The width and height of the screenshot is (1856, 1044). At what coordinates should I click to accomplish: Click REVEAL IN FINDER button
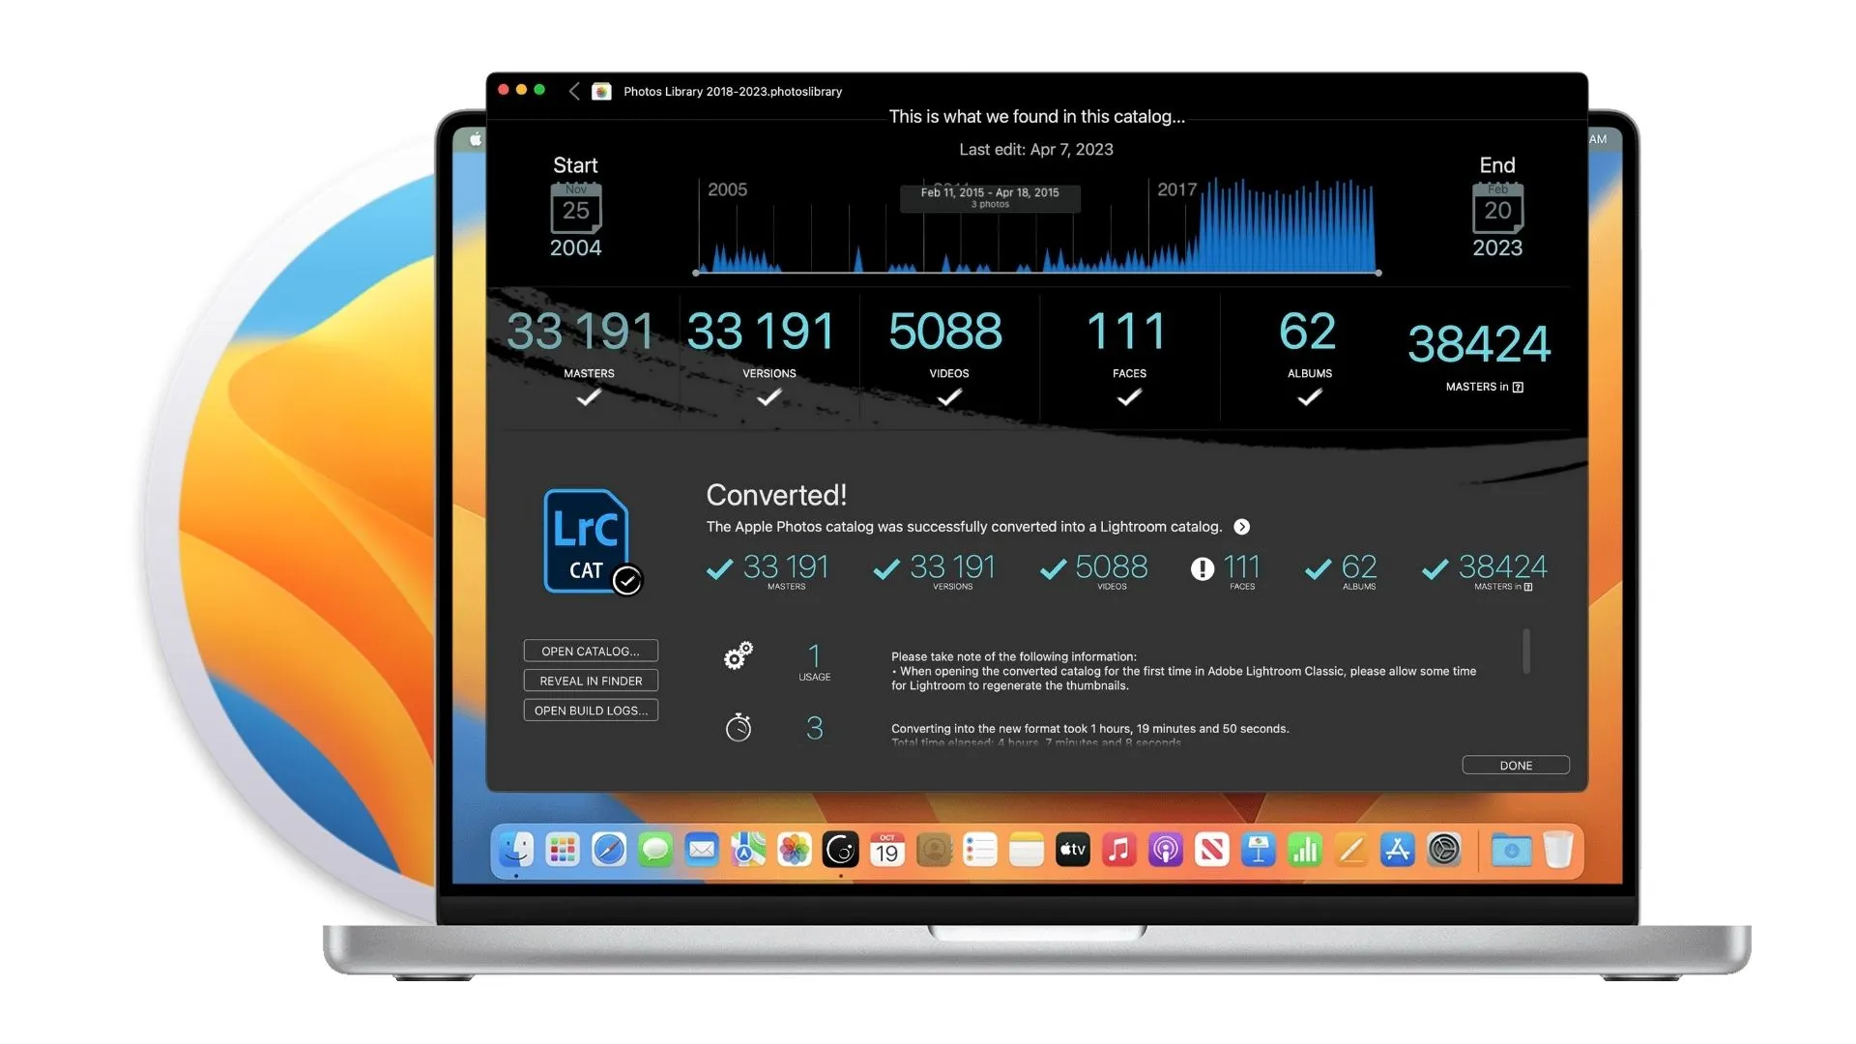click(x=592, y=680)
